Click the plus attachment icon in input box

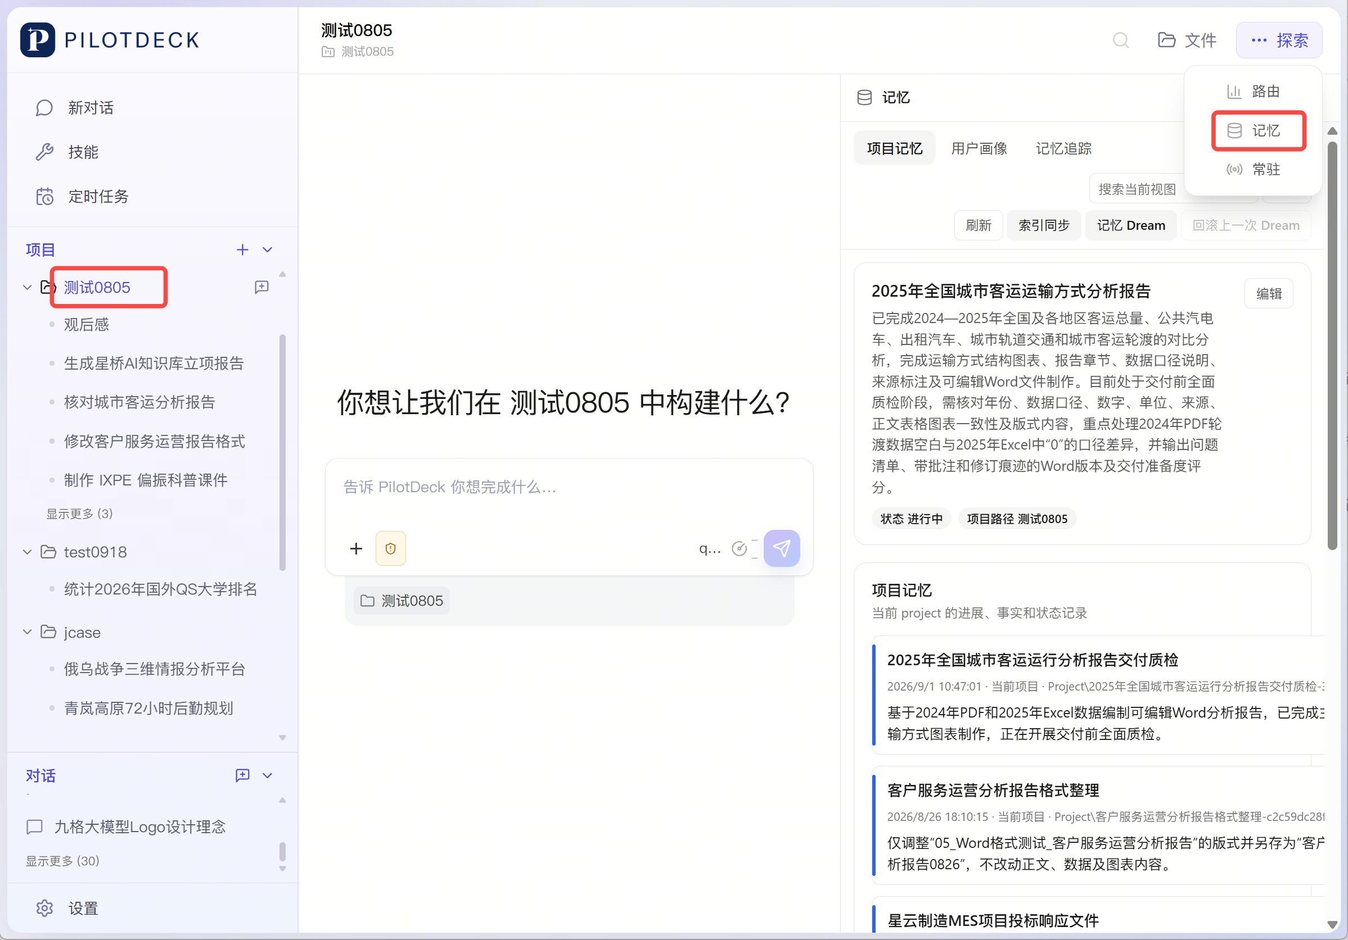(x=356, y=548)
